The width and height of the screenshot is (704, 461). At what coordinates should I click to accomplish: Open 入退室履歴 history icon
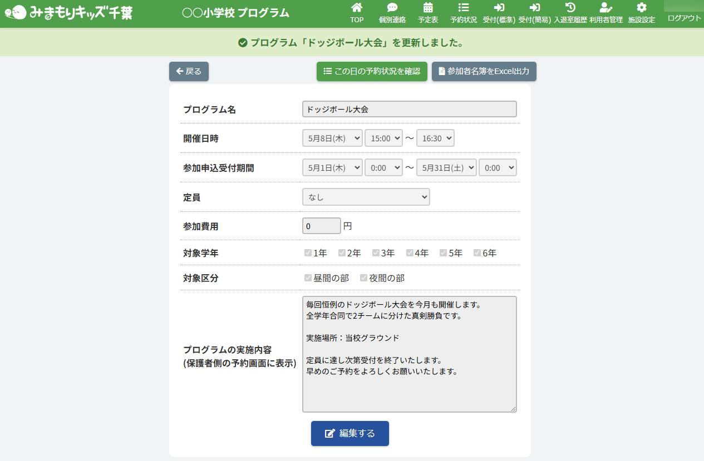click(x=570, y=8)
